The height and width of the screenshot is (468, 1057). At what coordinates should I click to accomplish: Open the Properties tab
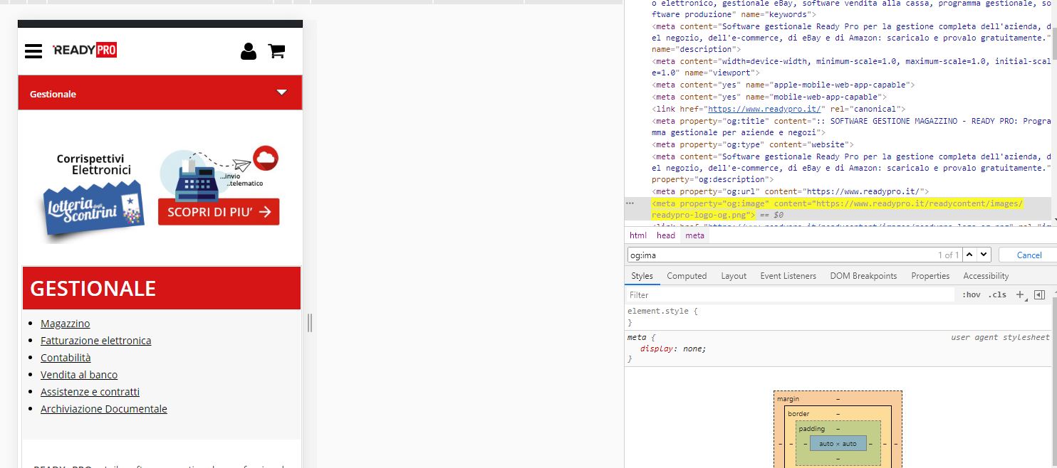930,276
